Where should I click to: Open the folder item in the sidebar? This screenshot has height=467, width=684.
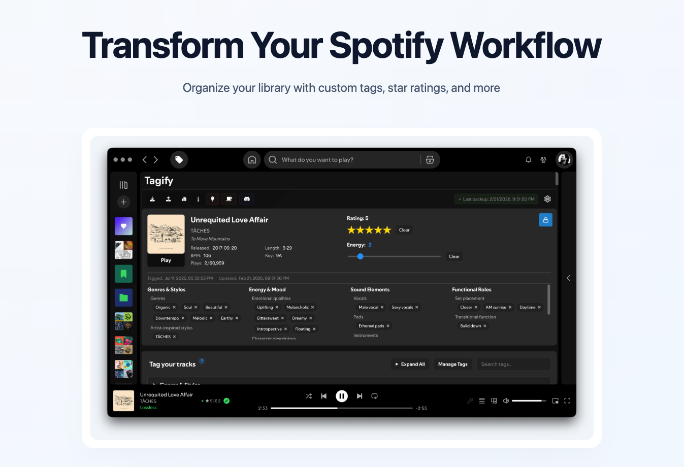click(123, 297)
